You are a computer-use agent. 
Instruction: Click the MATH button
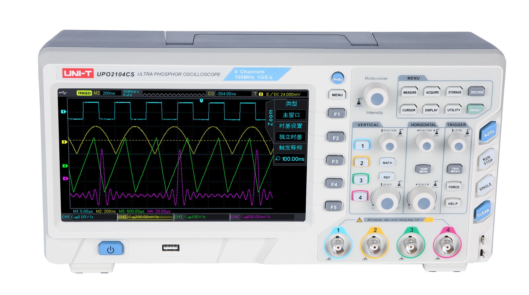387,163
